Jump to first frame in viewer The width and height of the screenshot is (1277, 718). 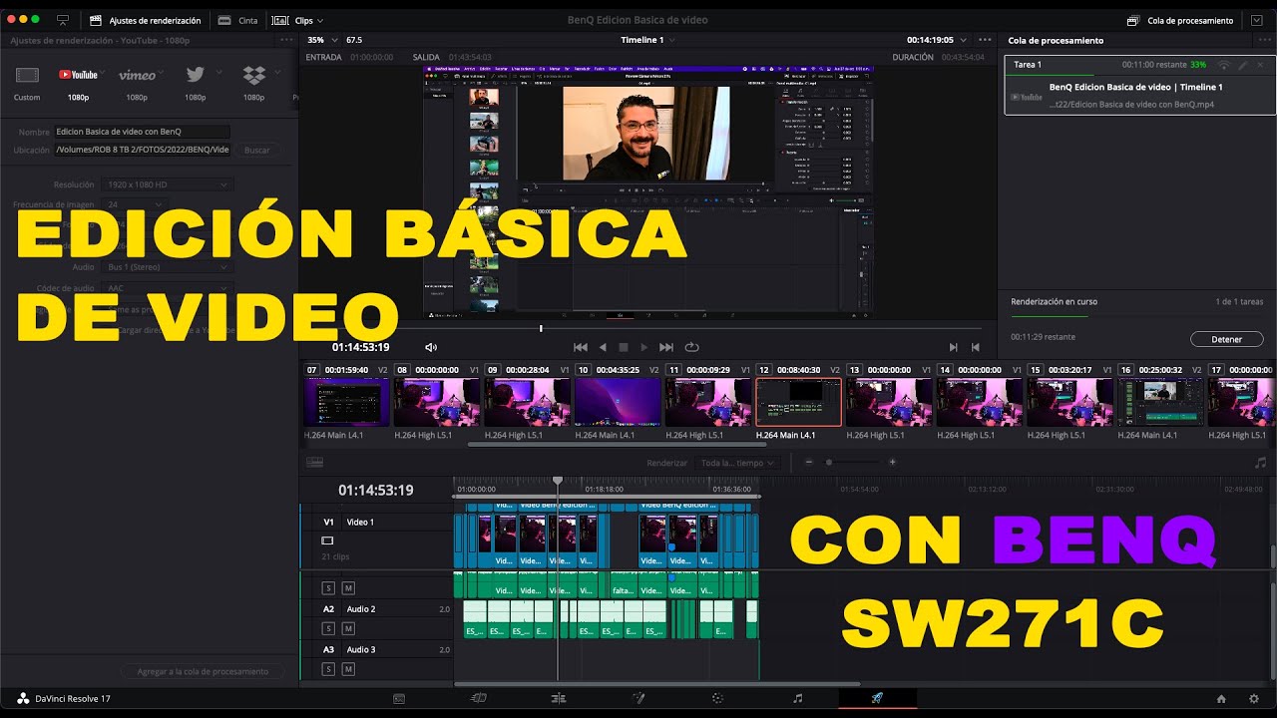coord(581,347)
